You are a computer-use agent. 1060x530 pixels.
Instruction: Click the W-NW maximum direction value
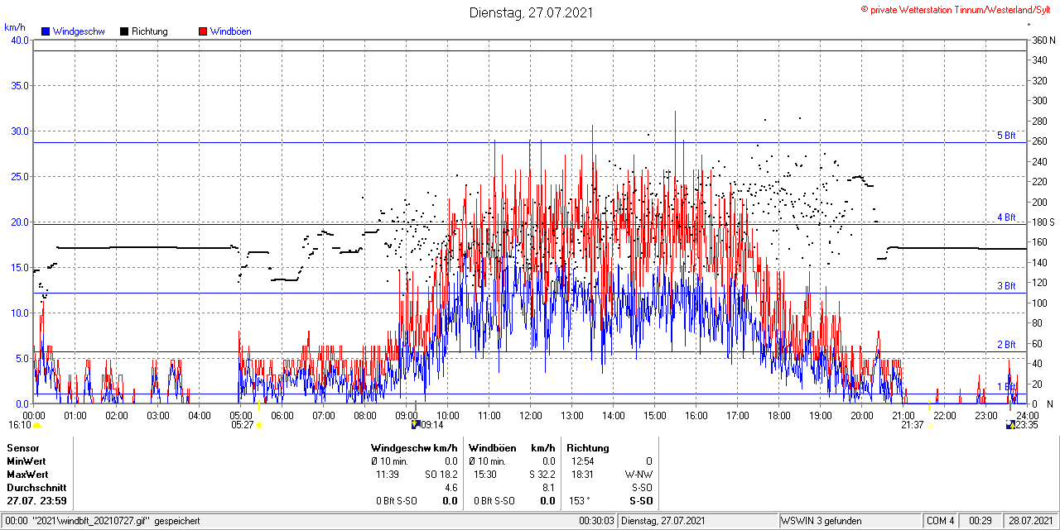pyautogui.click(x=638, y=475)
